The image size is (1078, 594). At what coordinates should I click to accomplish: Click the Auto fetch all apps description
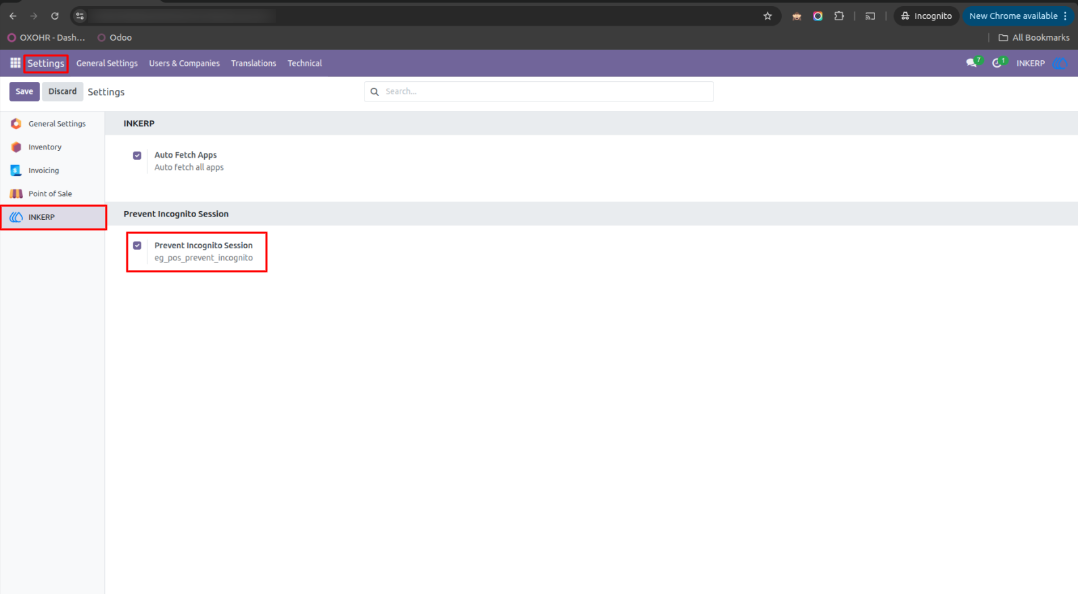(189, 167)
